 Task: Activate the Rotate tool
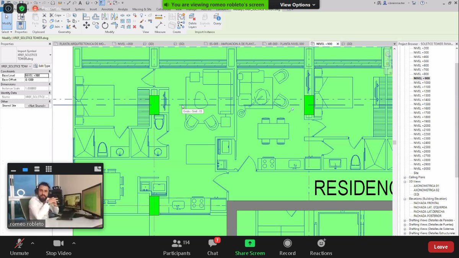105,26
